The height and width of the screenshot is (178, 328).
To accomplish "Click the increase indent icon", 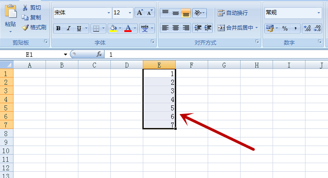I will (208, 28).
